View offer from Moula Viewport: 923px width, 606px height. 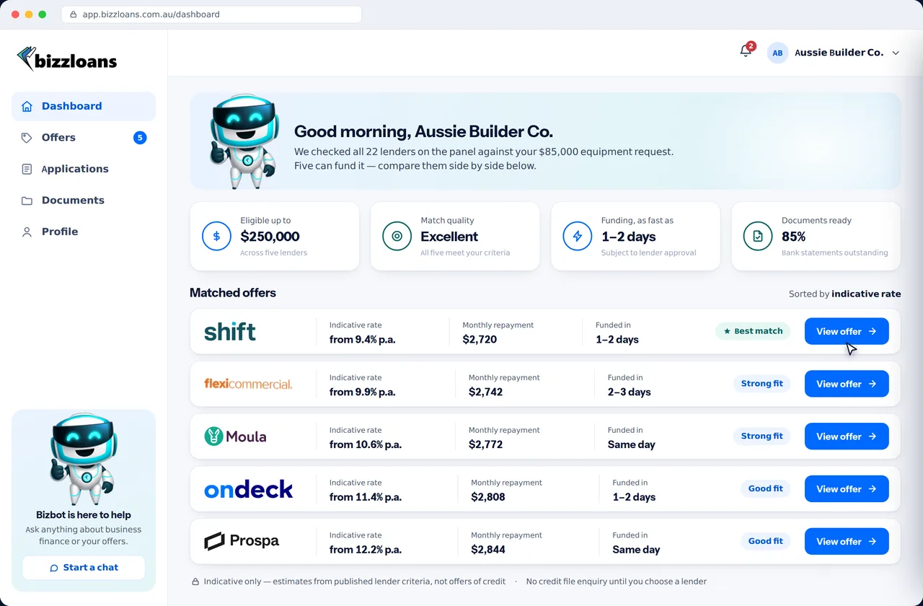[x=847, y=436]
